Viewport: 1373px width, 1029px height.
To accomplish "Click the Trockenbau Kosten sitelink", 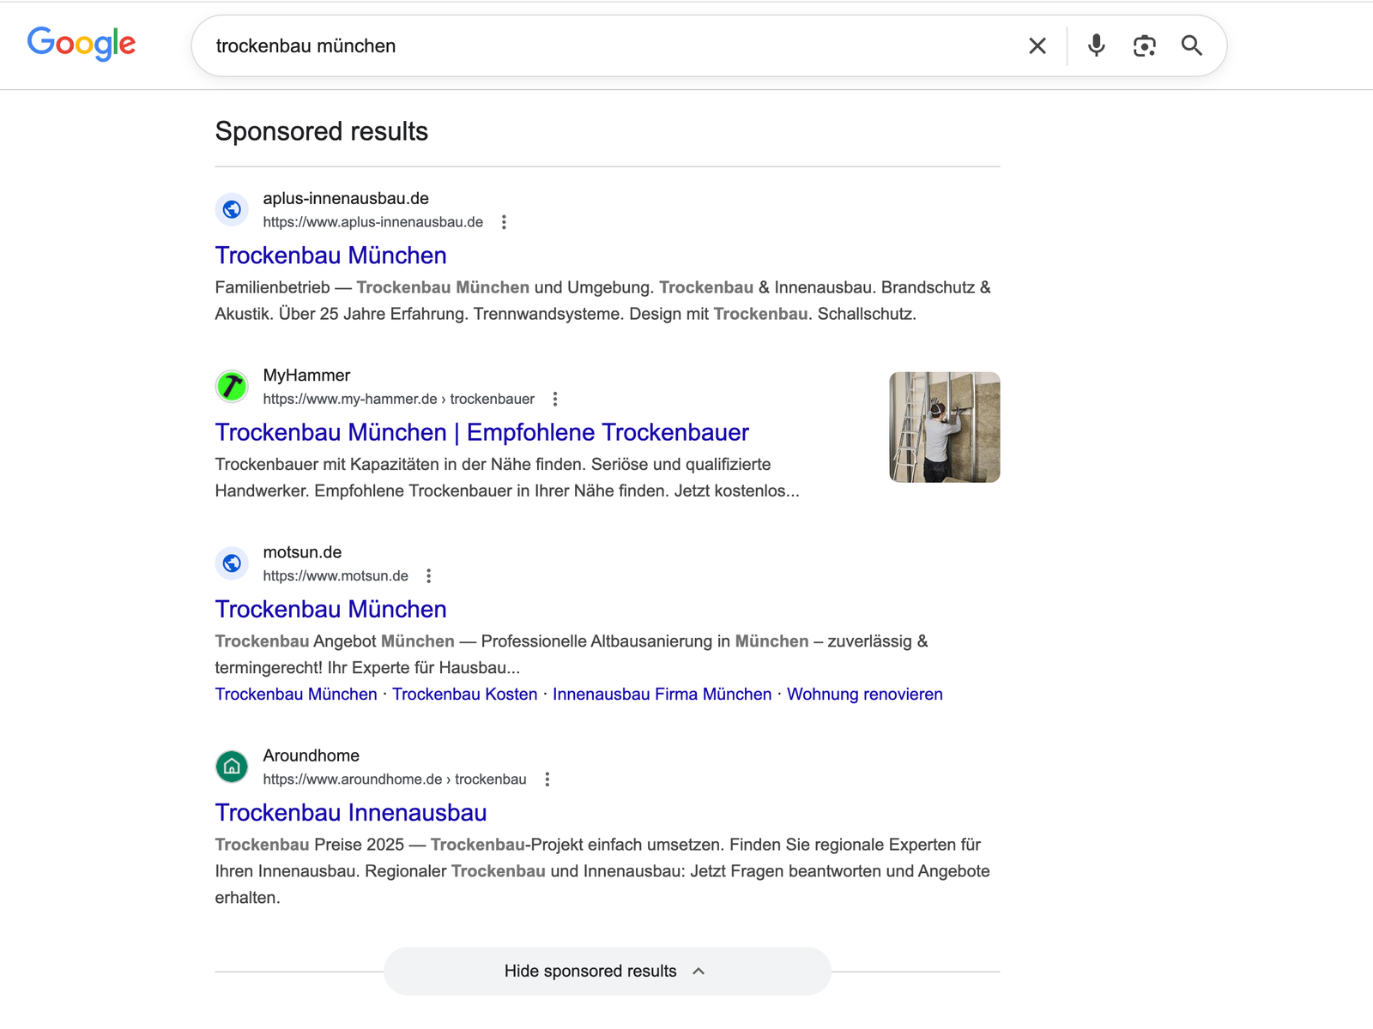I will click(464, 694).
